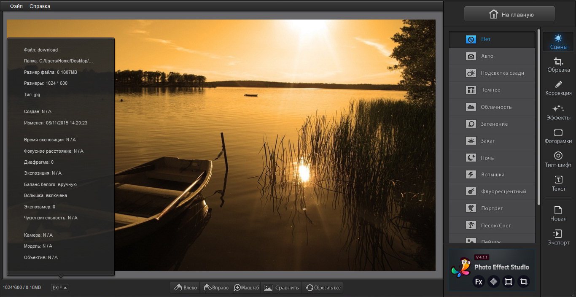Click "Чувствительность: N / A" text
The width and height of the screenshot is (576, 297).
pyautogui.click(x=51, y=218)
